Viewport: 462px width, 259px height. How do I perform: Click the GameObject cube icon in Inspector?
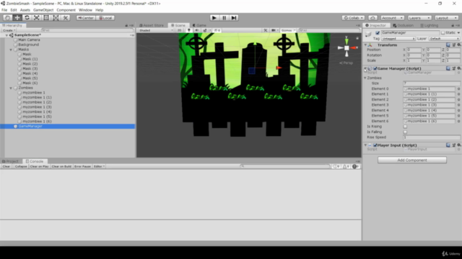pos(369,35)
